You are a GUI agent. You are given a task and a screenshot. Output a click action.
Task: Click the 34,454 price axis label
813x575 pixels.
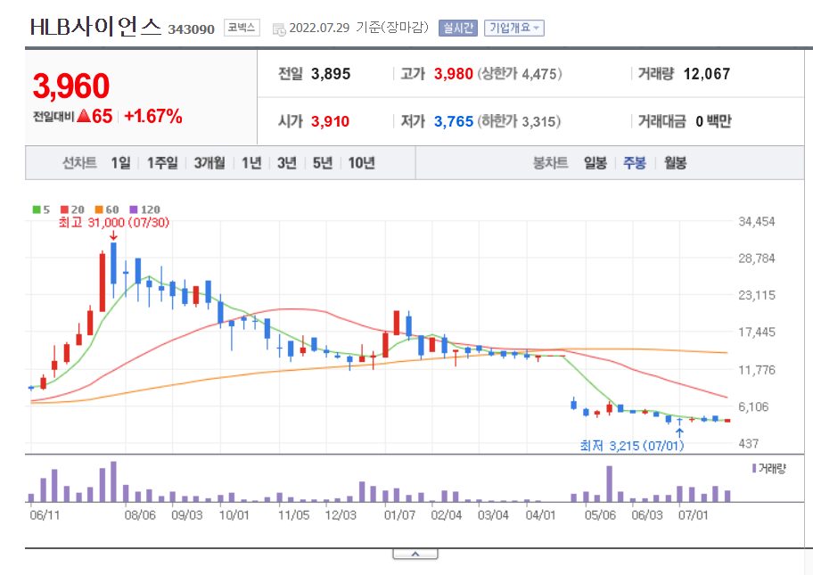[x=757, y=222]
